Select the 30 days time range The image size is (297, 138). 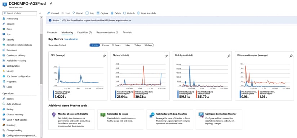tap(148, 45)
